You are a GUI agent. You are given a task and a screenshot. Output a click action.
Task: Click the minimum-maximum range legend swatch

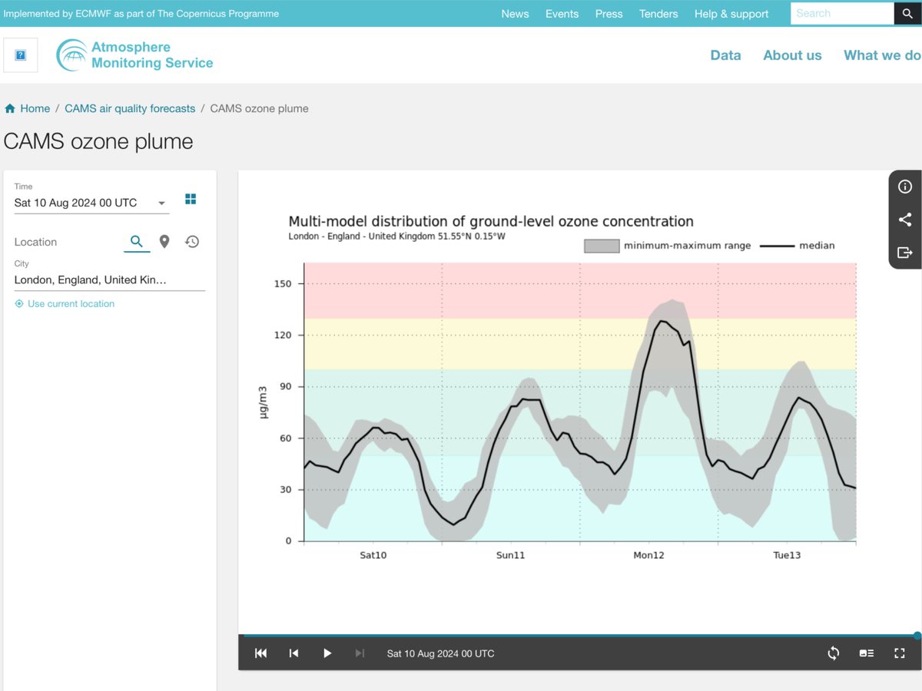[x=602, y=246]
